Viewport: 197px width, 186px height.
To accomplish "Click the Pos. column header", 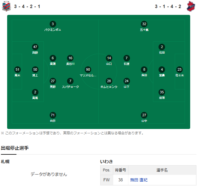I will 106,170.
